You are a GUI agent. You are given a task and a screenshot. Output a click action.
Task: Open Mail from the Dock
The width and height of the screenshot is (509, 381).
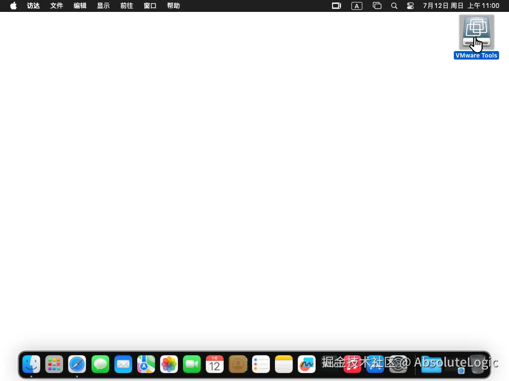pyautogui.click(x=123, y=364)
